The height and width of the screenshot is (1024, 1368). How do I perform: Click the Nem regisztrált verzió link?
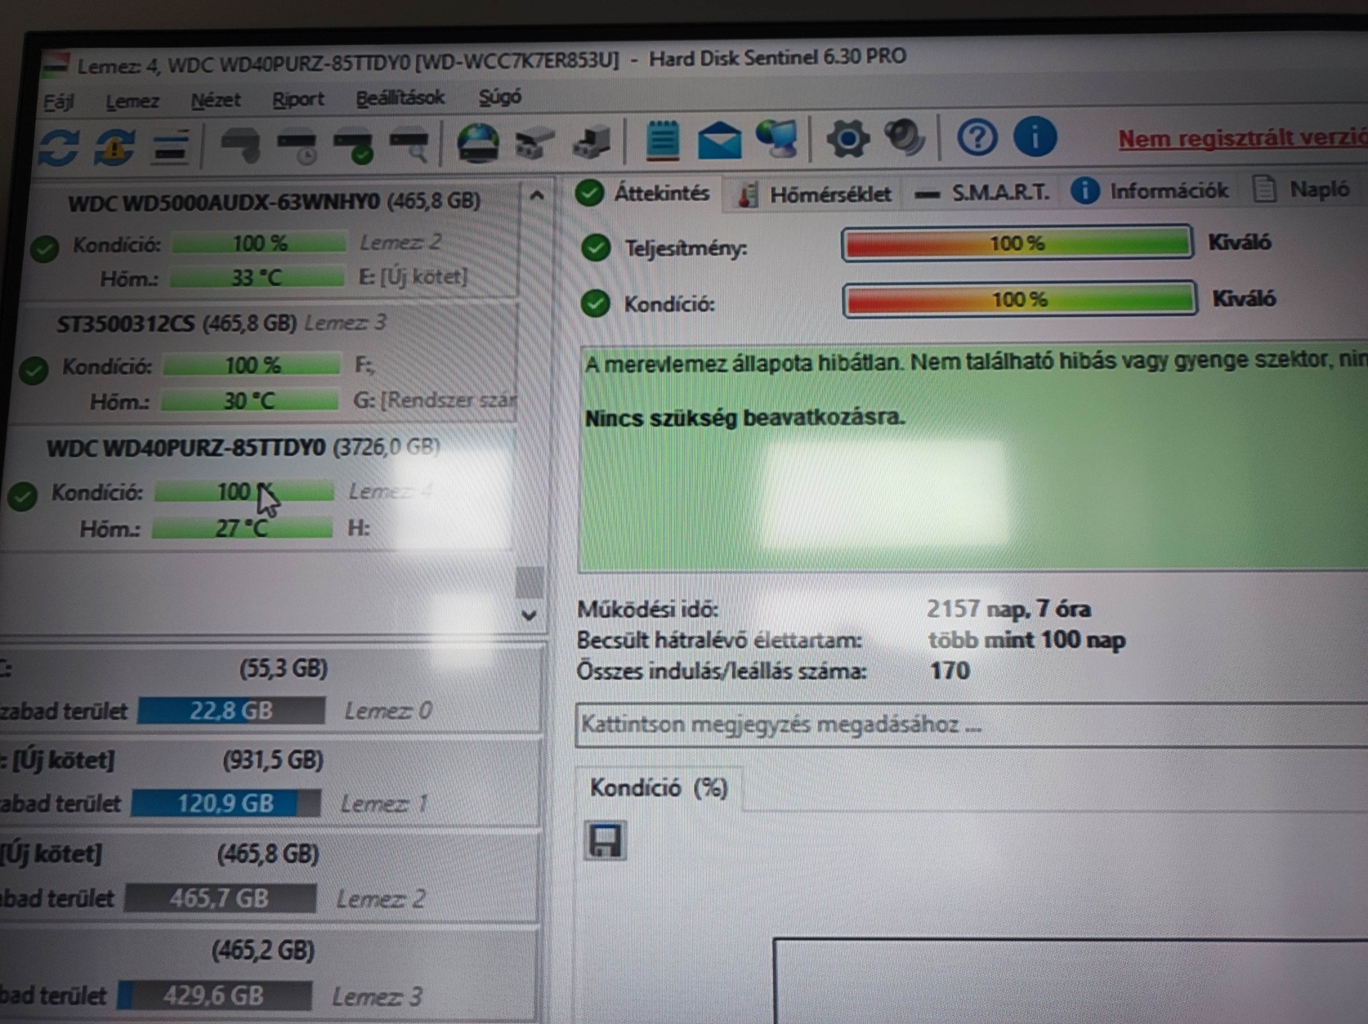coord(1242,137)
